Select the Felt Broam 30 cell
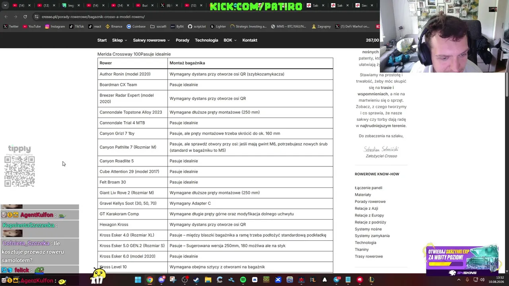This screenshot has height=286, width=509. (132, 182)
